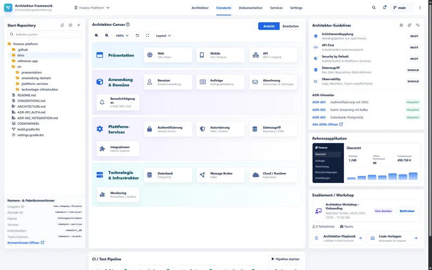Select the Authentifizierung lock card
432x270 pixels.
pos(168,129)
